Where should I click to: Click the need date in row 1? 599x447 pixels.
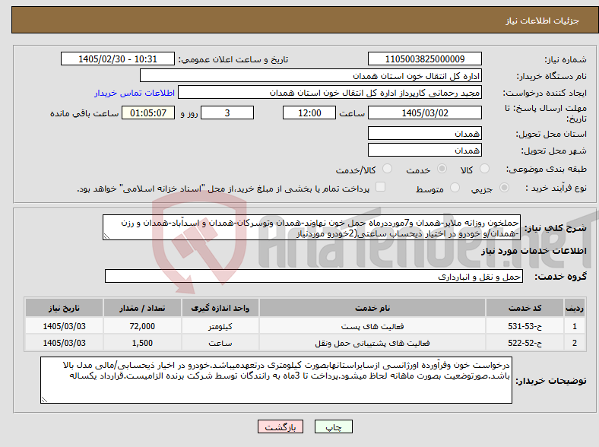coord(64,326)
